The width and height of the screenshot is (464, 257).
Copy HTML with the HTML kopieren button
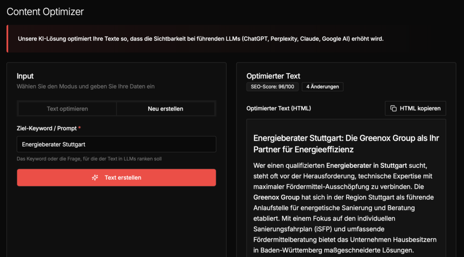tap(415, 108)
